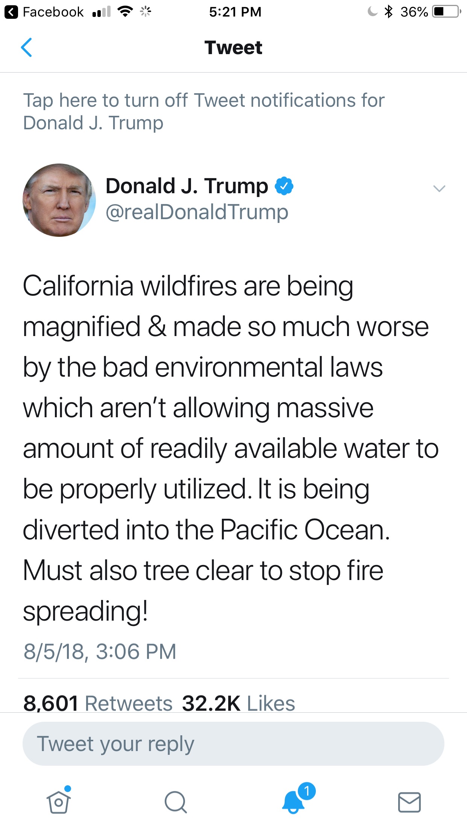Image resolution: width=467 pixels, height=830 pixels.
Task: Open Donald J. Trump profile picture
Action: point(59,200)
